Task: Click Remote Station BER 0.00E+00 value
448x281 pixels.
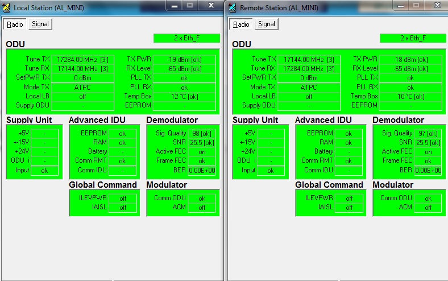Action: click(428, 171)
